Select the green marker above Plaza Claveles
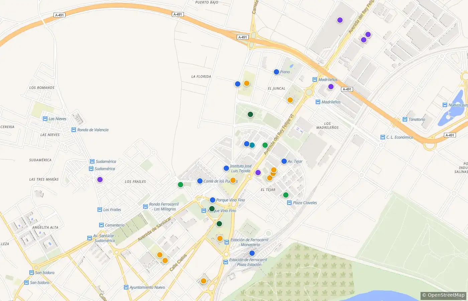 286,195
